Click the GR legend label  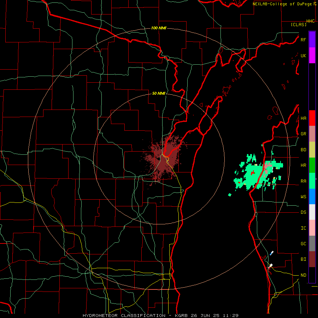click(x=303, y=134)
